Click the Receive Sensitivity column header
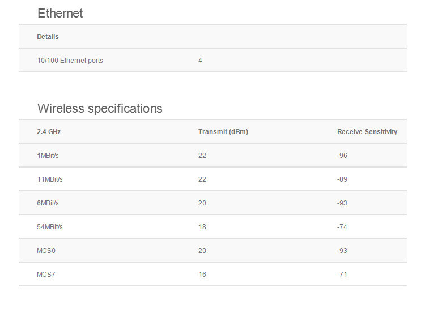This screenshot has height=334, width=425. pyautogui.click(x=367, y=132)
